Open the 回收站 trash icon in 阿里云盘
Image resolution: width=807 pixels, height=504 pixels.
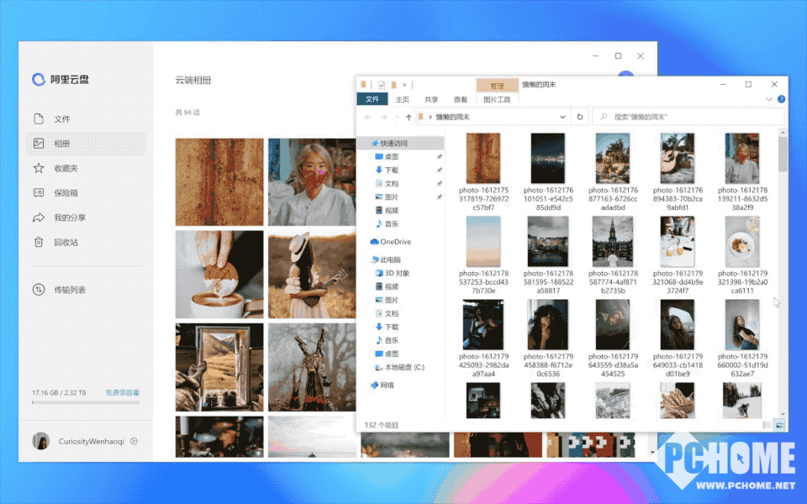click(x=39, y=242)
